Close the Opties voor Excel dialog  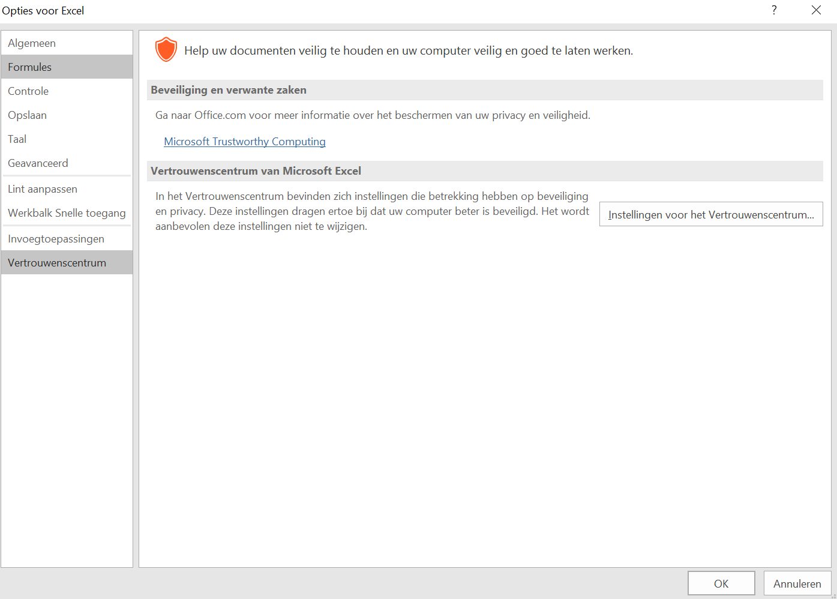pos(816,10)
